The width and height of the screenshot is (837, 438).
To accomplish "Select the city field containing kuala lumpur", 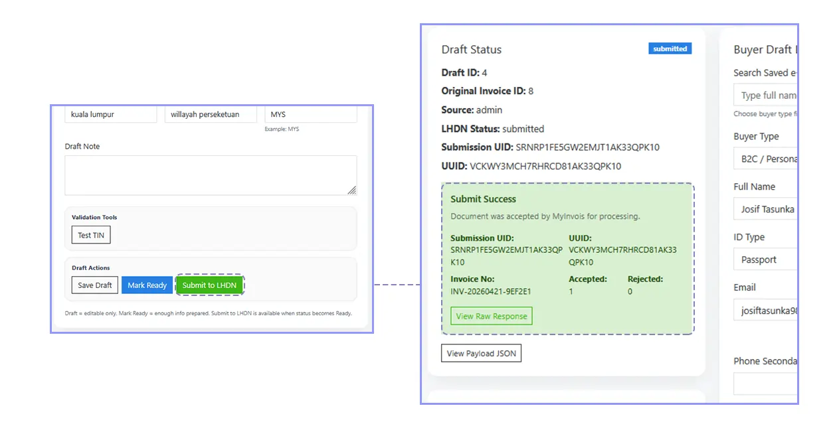I will 110,113.
